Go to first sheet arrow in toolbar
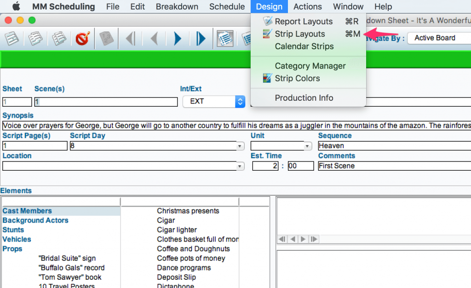 pos(130,39)
